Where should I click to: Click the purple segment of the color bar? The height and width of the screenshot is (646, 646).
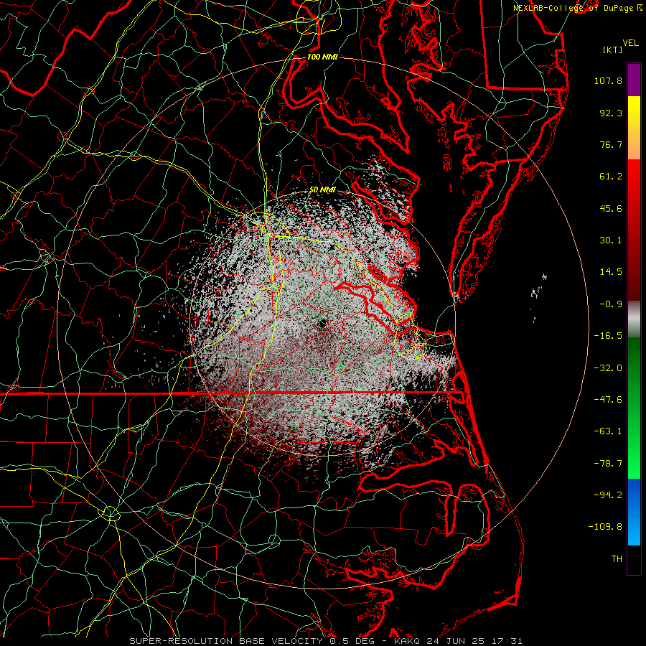634,80
